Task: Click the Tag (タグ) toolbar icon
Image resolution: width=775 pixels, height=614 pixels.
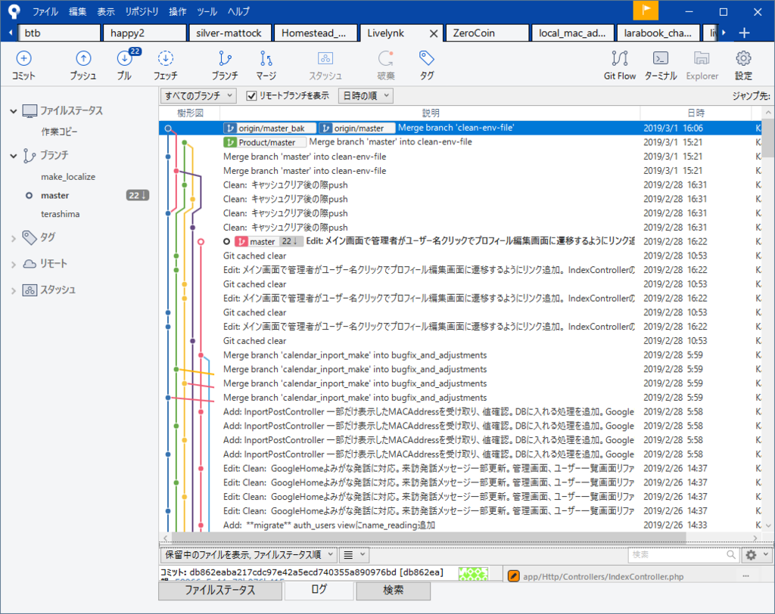Action: click(427, 65)
